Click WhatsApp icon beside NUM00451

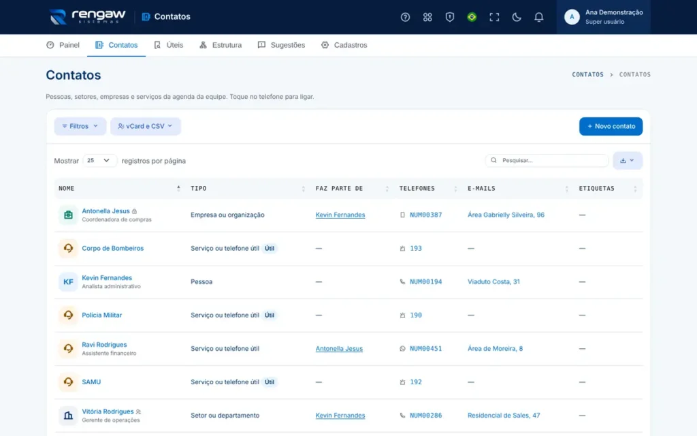pos(402,348)
